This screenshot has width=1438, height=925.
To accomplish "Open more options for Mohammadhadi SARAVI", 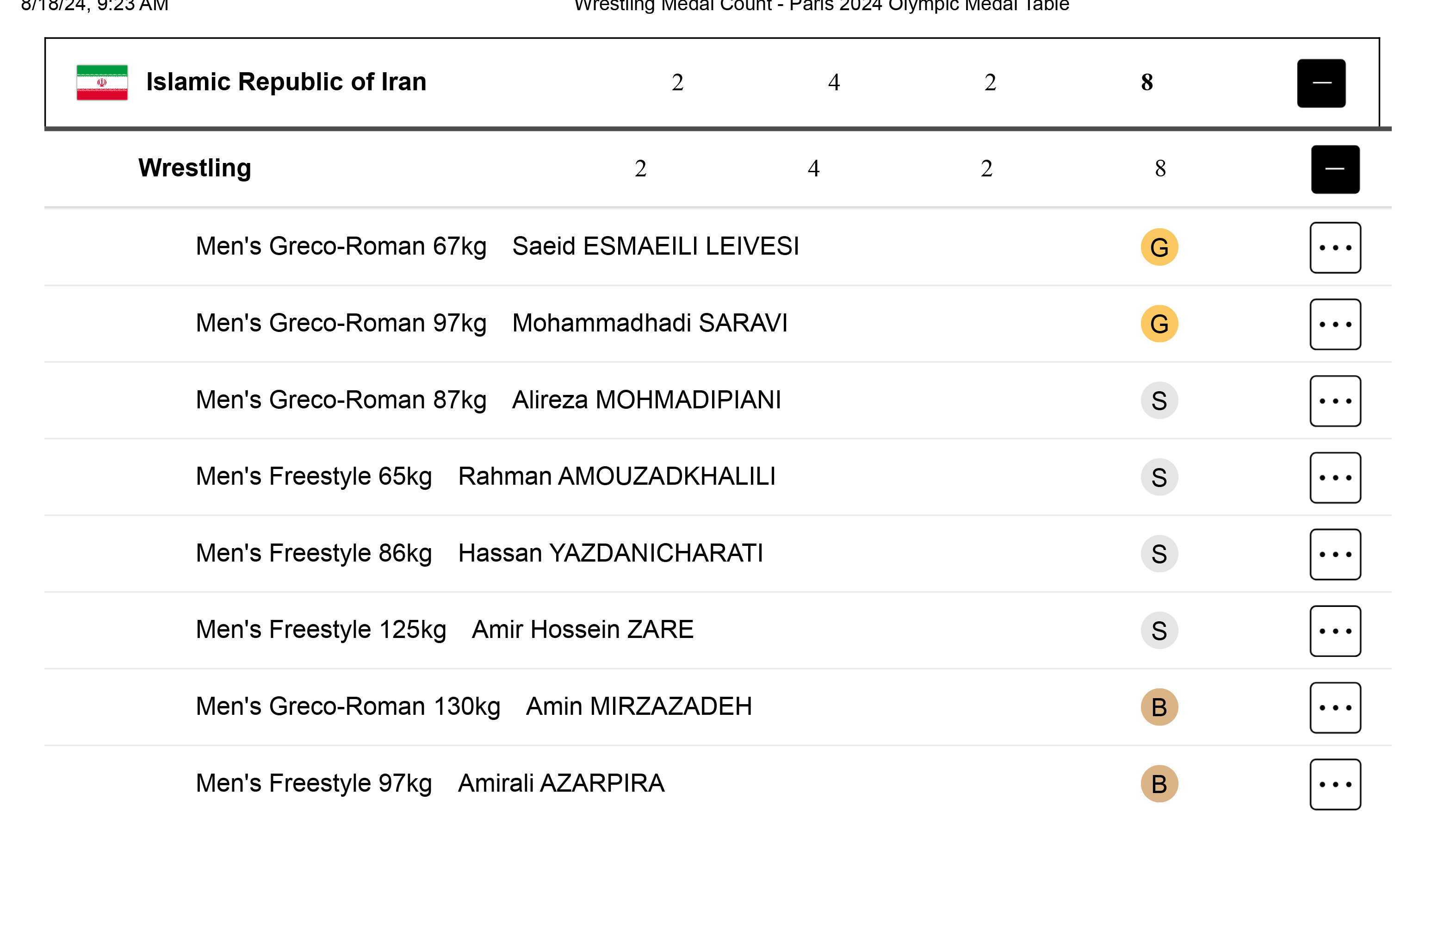I will [x=1335, y=324].
